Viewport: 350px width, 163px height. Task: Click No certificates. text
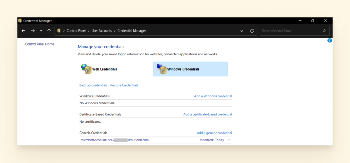tap(90, 122)
